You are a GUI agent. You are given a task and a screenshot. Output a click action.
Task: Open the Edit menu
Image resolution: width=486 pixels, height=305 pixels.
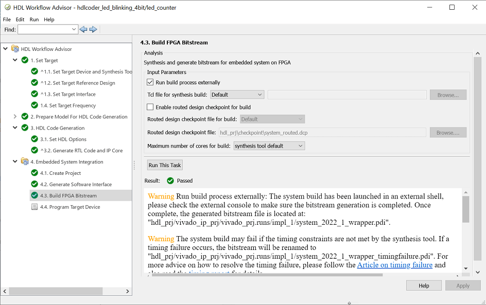coord(20,20)
